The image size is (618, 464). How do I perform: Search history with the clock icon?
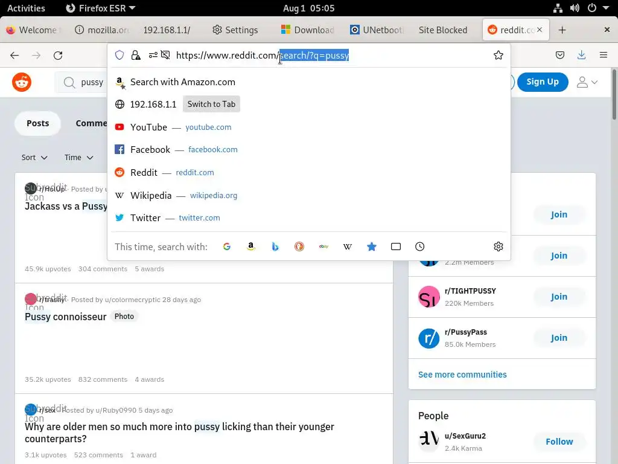(x=420, y=246)
